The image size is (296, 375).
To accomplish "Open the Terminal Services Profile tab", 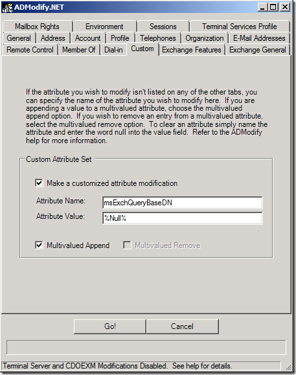I will pos(240,27).
